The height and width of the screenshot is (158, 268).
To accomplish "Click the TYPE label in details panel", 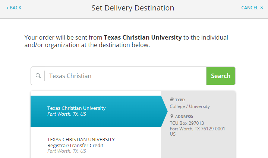I will [180, 100].
